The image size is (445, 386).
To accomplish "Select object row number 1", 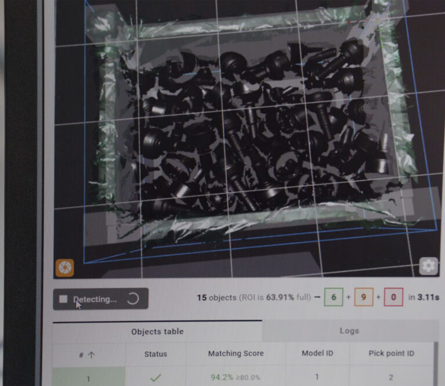I will (x=243, y=376).
